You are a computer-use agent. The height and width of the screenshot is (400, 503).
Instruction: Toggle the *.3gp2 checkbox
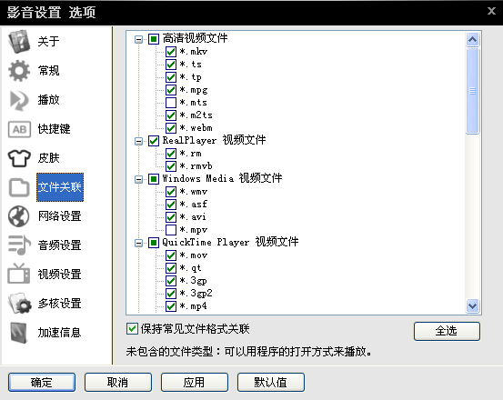(171, 294)
